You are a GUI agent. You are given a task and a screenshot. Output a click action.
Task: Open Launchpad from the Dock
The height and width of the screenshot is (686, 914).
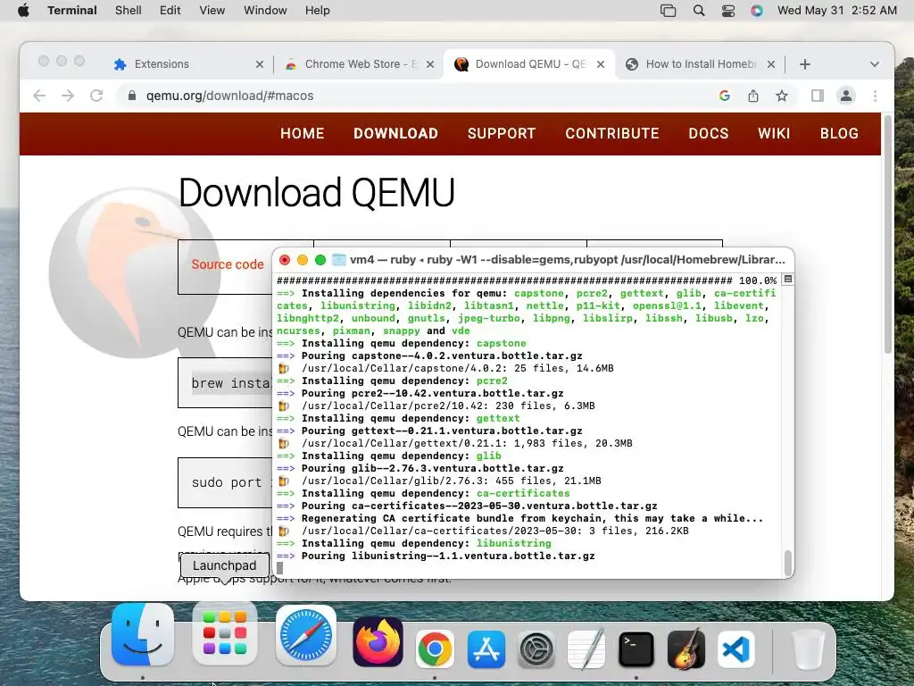(x=224, y=635)
